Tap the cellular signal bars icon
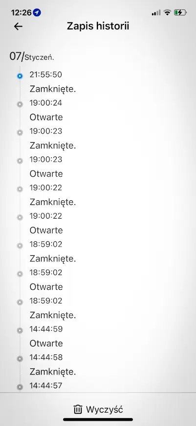This screenshot has width=196, height=426. (x=156, y=12)
